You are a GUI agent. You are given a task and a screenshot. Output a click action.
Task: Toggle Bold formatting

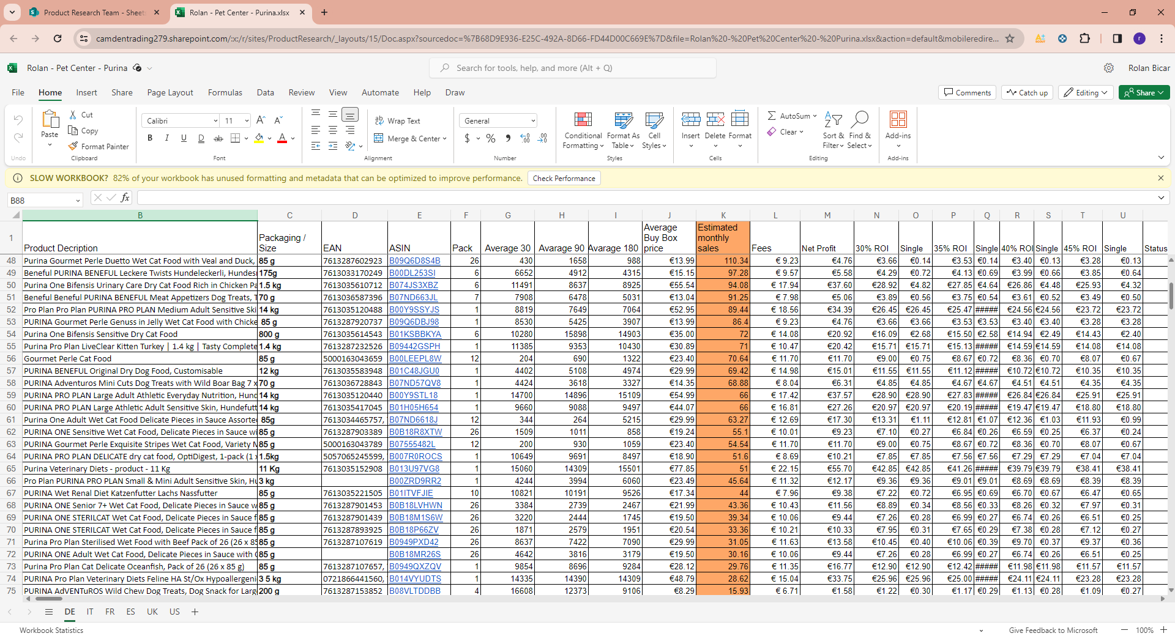coord(150,138)
